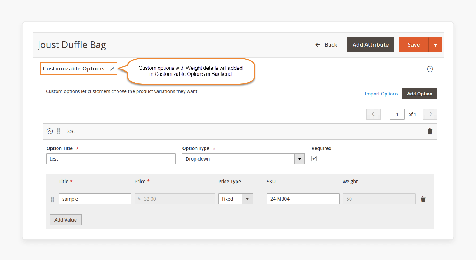This screenshot has height=260, width=476.
Task: Click the Price Type column header
Action: [x=229, y=182]
